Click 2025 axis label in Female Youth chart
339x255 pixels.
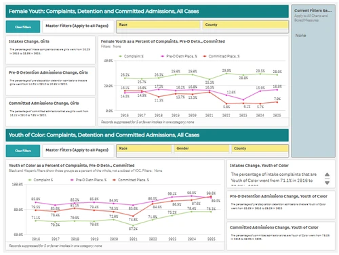(277, 115)
